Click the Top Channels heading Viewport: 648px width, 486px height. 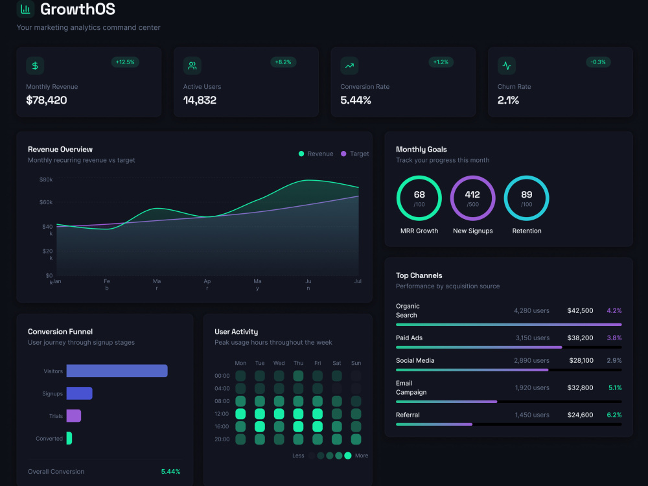point(419,275)
